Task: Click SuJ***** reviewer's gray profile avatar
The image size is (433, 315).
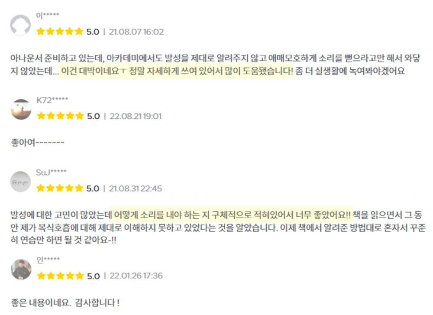Action: [x=20, y=182]
